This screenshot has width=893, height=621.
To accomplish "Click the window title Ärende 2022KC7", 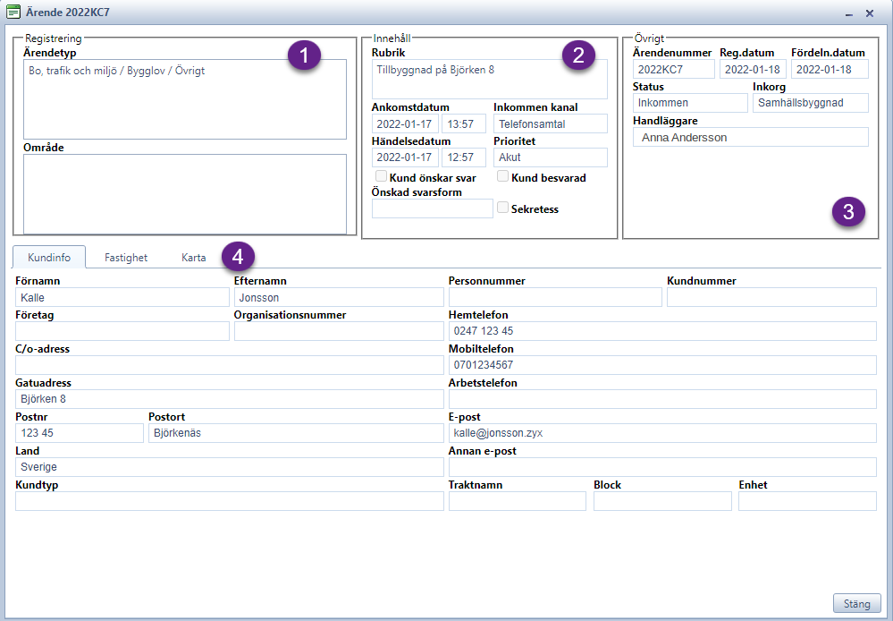I will tap(68, 12).
